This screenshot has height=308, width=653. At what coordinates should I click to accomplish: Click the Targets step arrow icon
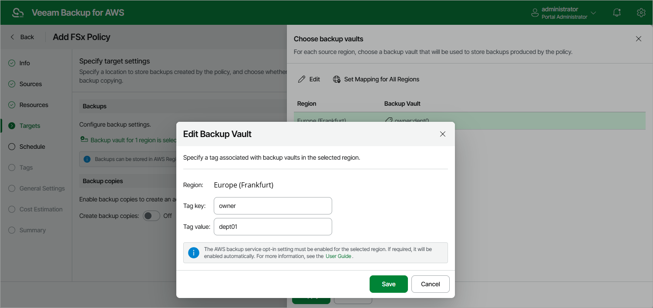tap(12, 126)
